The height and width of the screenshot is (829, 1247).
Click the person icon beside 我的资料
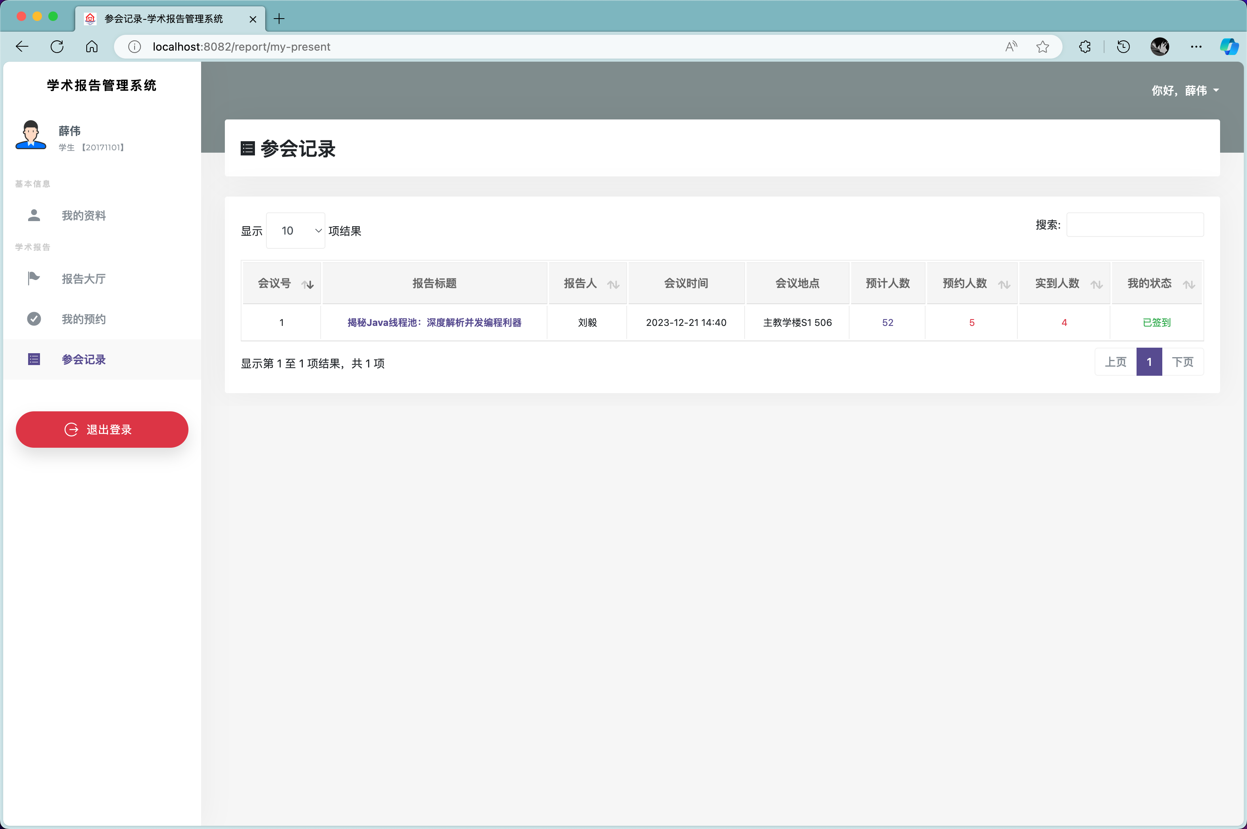(34, 215)
